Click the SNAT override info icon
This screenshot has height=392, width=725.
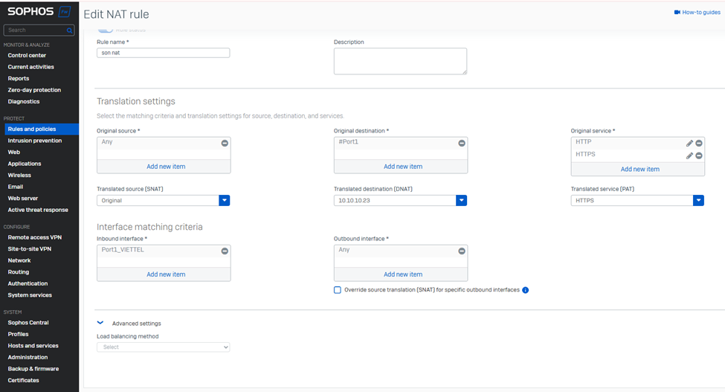(525, 290)
